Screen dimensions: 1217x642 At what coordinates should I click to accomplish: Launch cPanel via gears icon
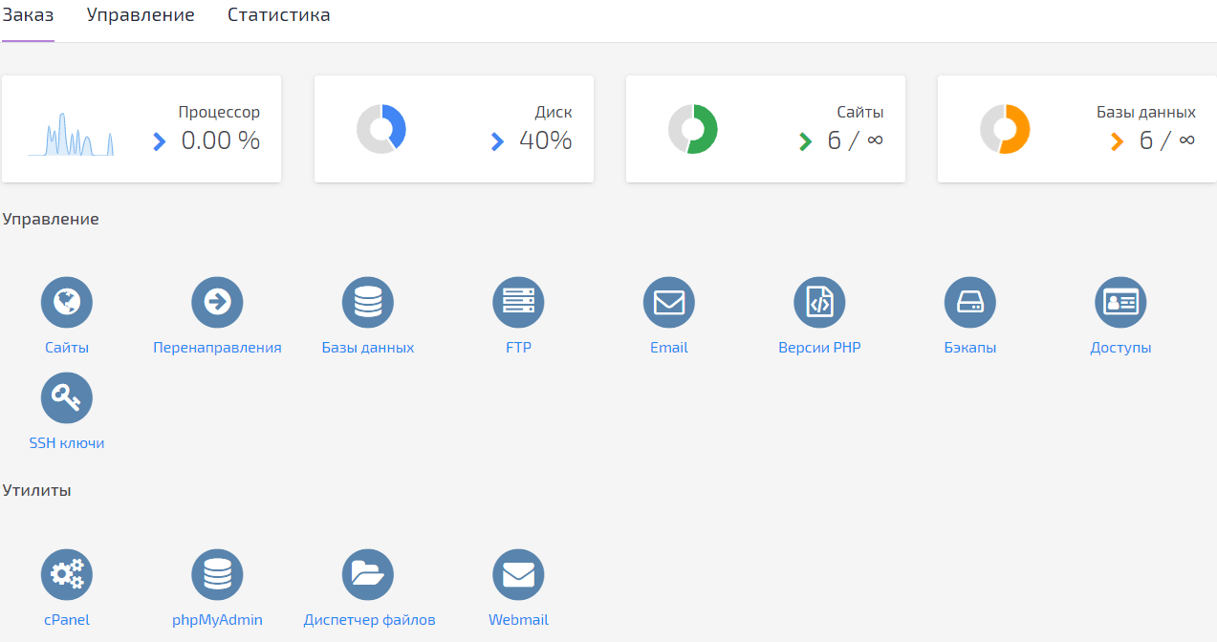point(67,575)
